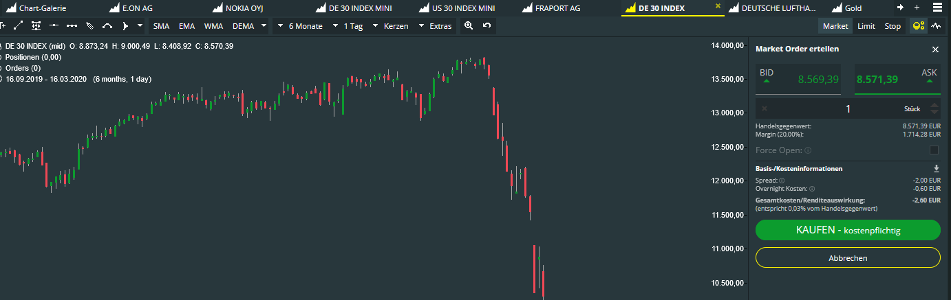The width and height of the screenshot is (951, 300).
Task: Select the two-point segment line tool
Action: (x=72, y=25)
